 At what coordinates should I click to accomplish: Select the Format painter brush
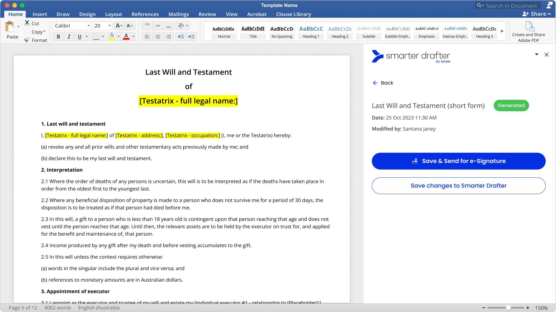click(27, 40)
